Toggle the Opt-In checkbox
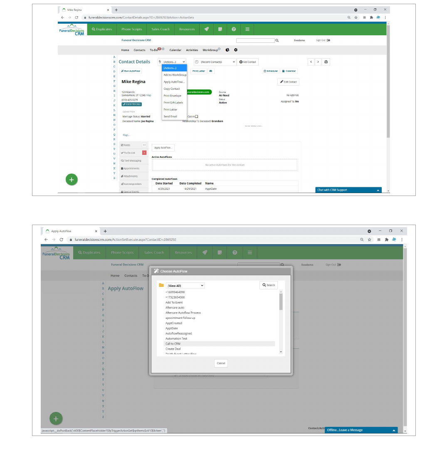 point(197,117)
